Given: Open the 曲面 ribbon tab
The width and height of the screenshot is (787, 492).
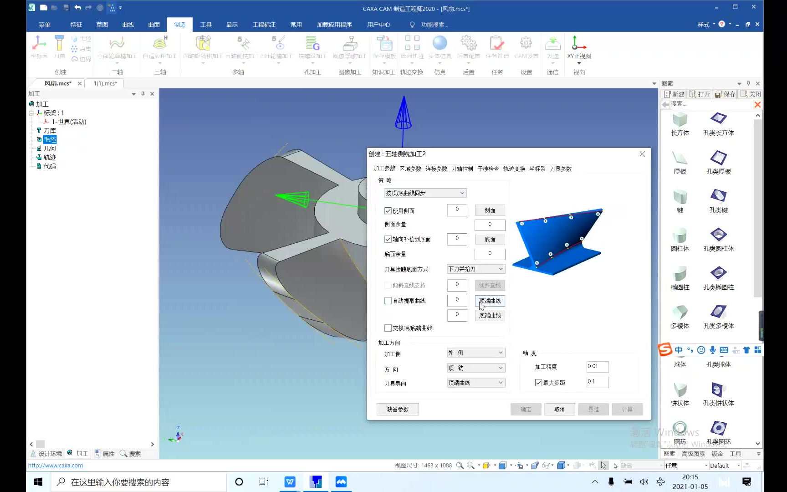Looking at the screenshot, I should [154, 25].
